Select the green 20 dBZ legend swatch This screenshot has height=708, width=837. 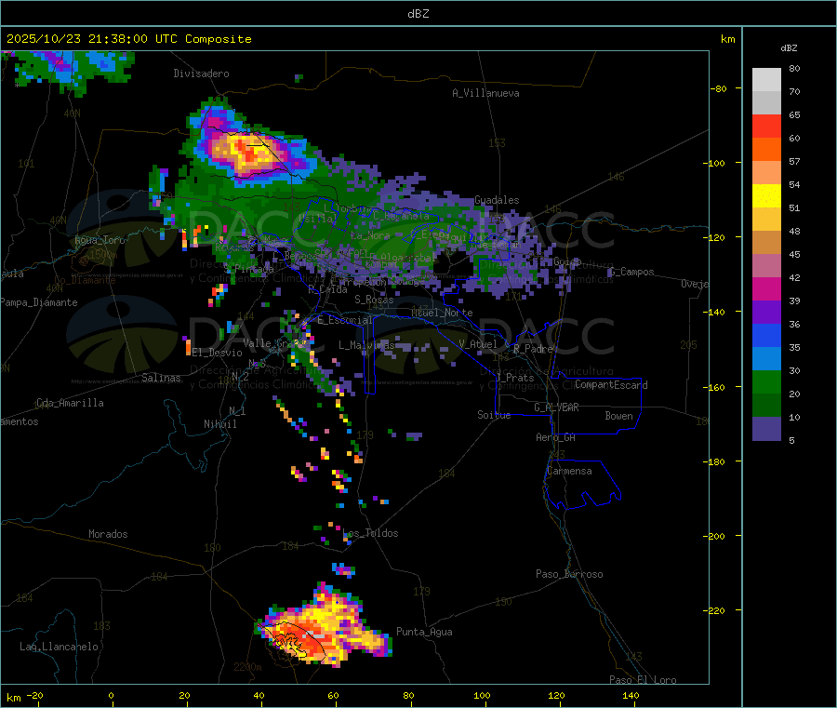[x=766, y=381]
